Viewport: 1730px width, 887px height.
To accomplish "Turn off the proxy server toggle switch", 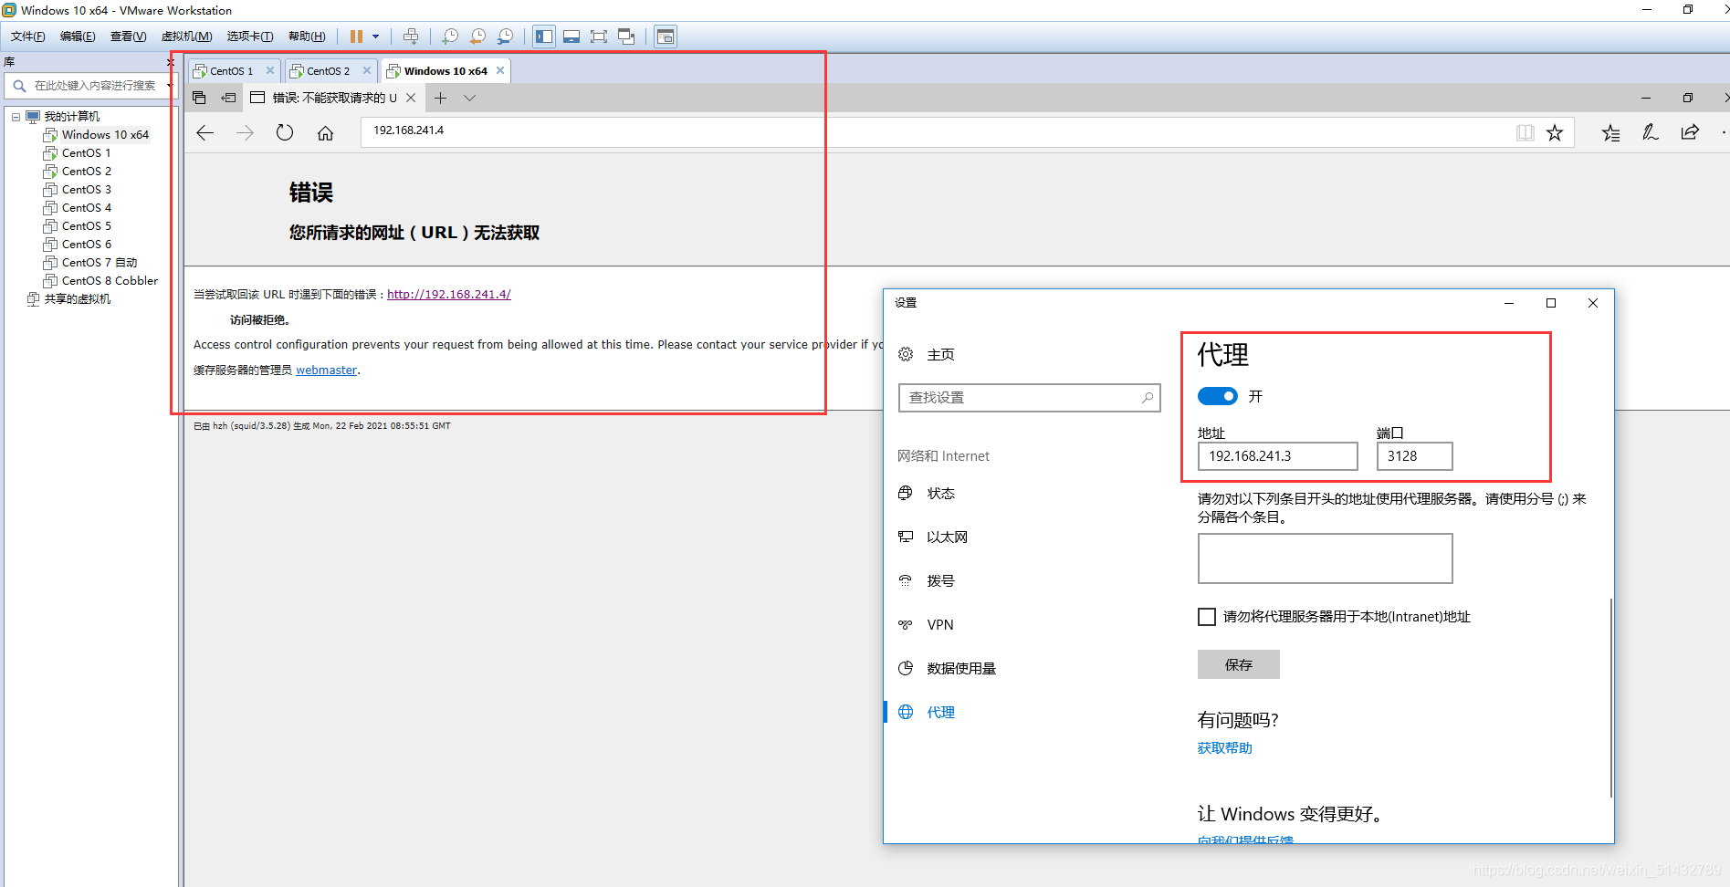I will point(1218,396).
